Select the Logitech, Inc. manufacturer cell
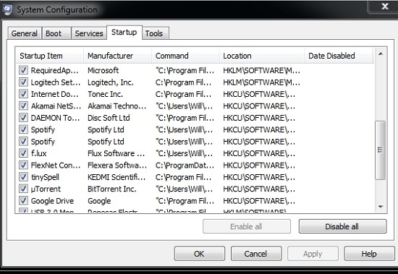 click(x=111, y=82)
